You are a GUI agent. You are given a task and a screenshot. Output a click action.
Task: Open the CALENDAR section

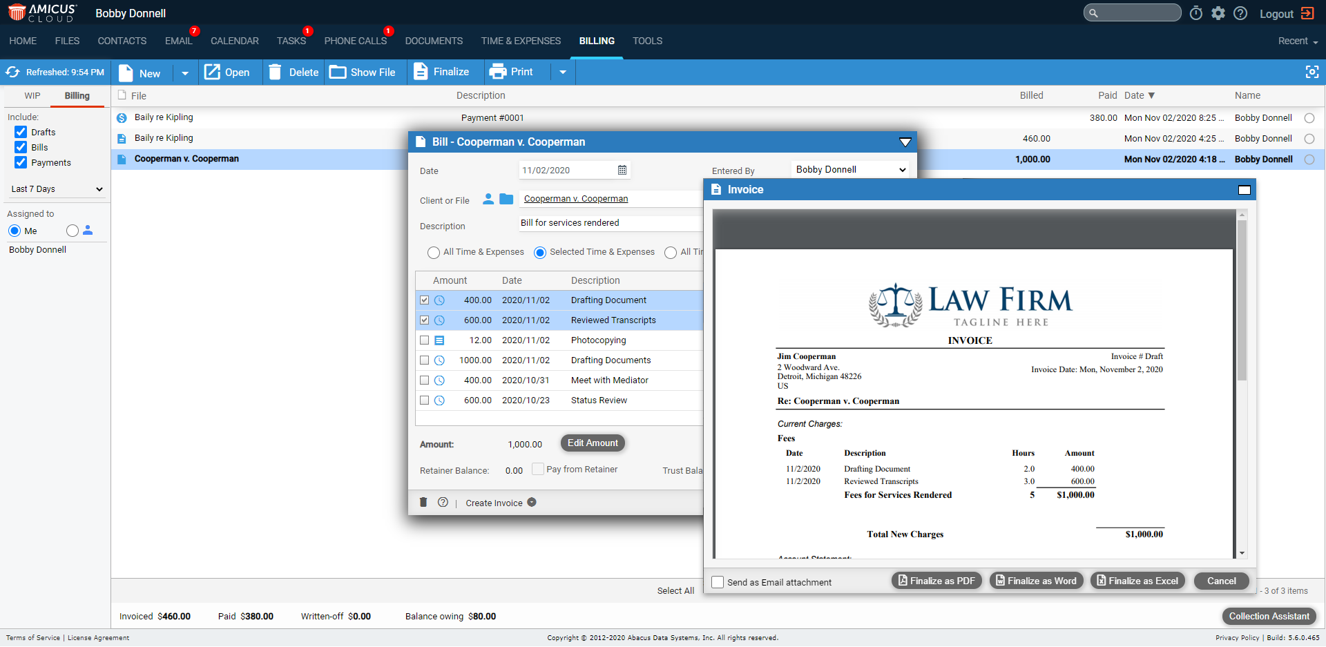click(235, 41)
